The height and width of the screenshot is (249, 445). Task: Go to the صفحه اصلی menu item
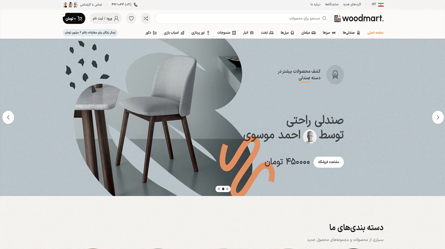375,33
